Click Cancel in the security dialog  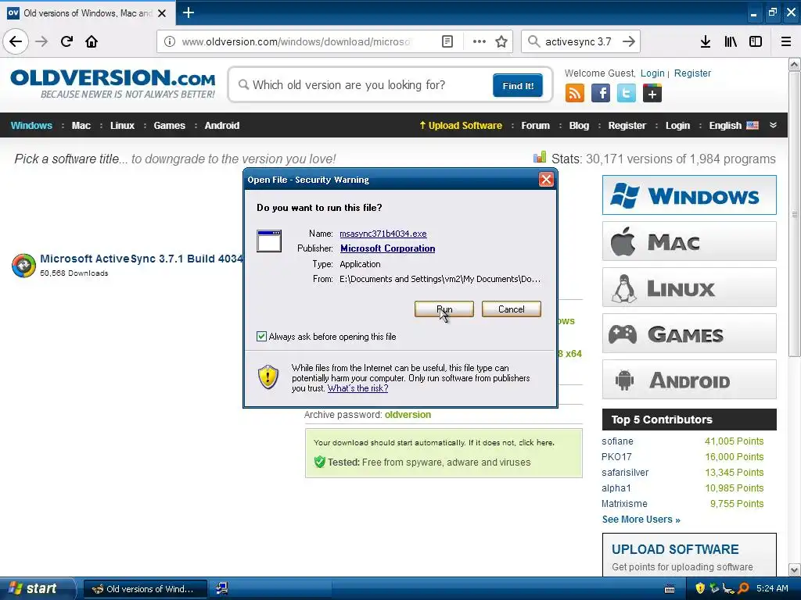(x=512, y=309)
